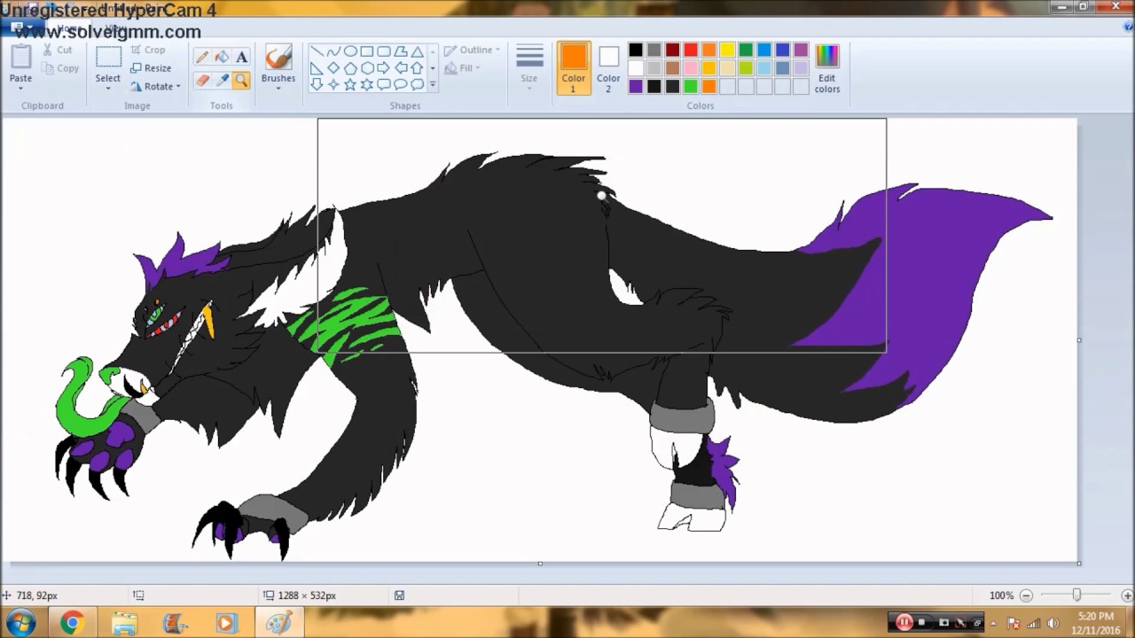1135x638 pixels.
Task: Pick the purple custom color swatch
Action: [x=636, y=86]
